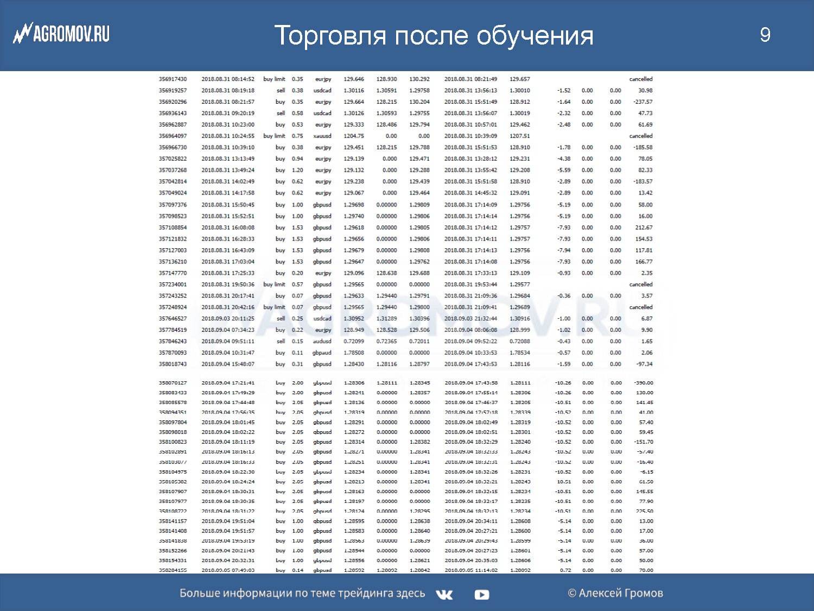Click 'cancelled' in row 356964097
This screenshot has height=611, width=814.
[641, 136]
